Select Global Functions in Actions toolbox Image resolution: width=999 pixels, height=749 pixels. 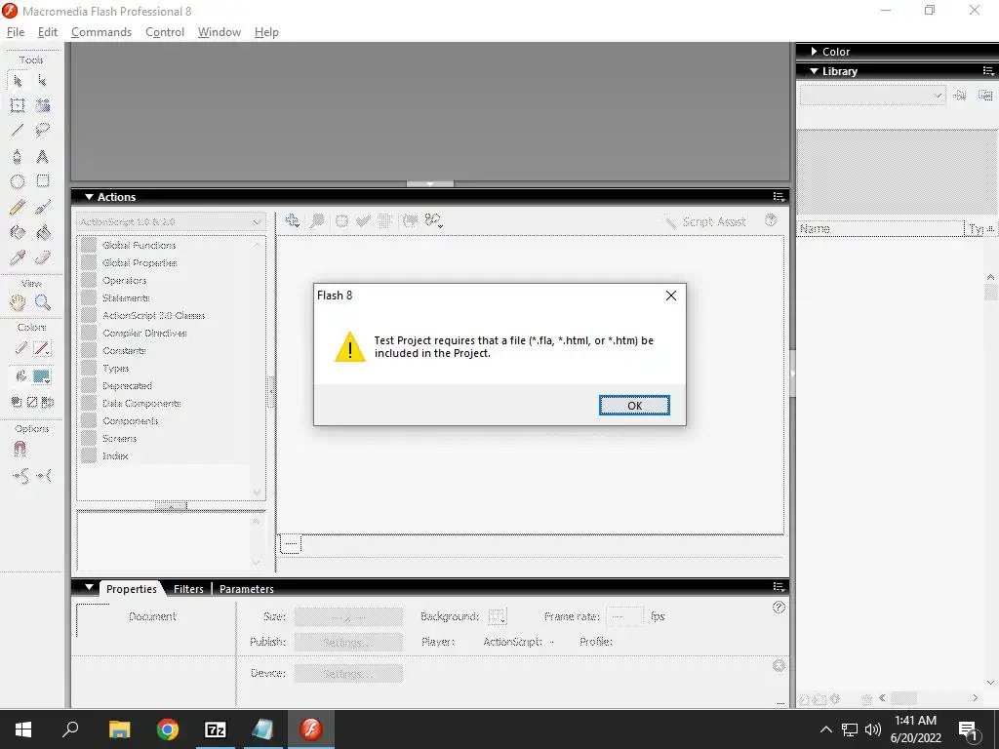[x=139, y=245]
